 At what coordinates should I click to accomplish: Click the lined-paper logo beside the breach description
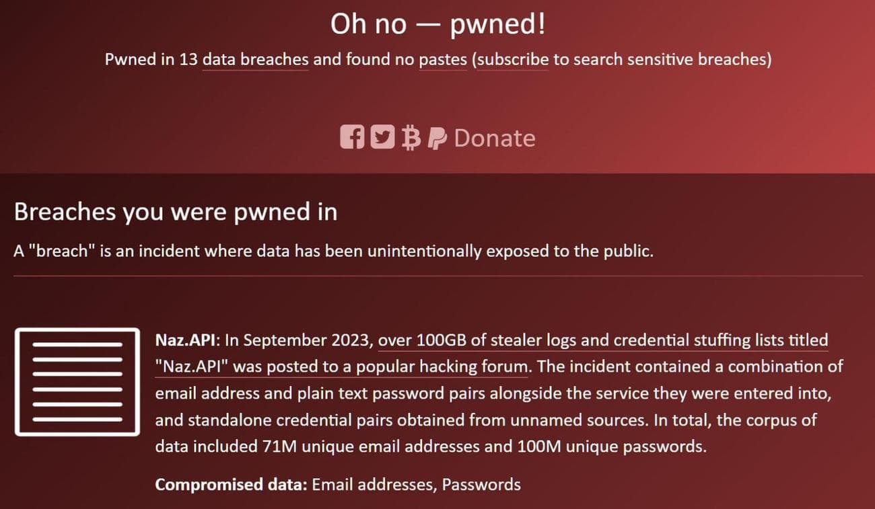click(77, 381)
